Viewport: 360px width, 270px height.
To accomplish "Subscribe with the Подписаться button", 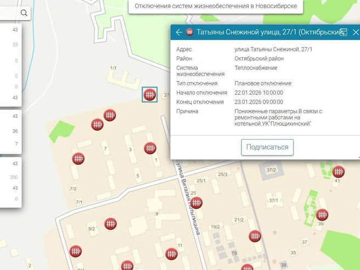I will [x=267, y=147].
